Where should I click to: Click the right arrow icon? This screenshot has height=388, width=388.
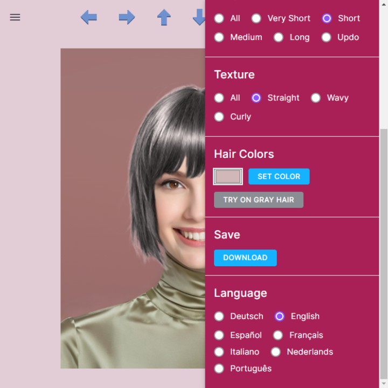[127, 17]
